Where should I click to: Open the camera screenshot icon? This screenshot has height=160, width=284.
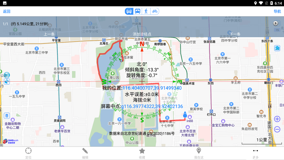277,48
